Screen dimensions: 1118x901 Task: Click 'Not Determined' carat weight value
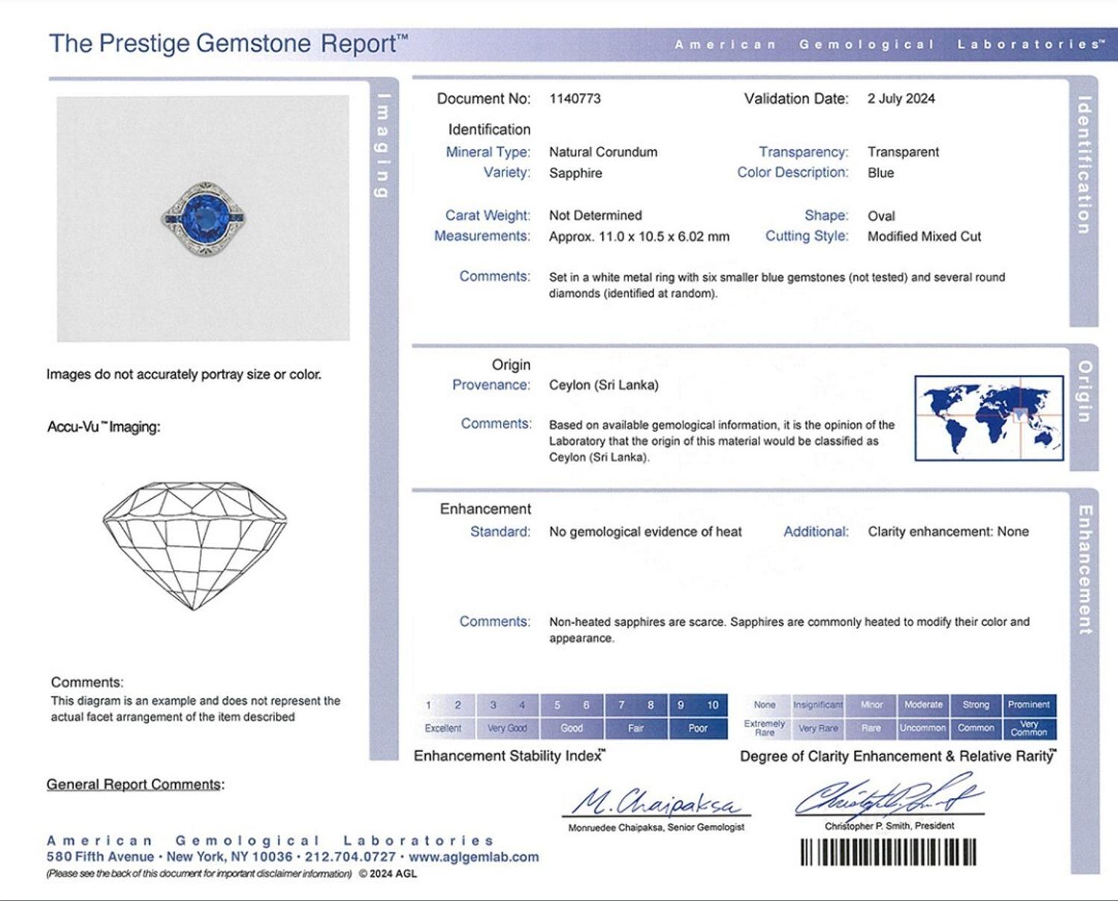click(x=596, y=215)
